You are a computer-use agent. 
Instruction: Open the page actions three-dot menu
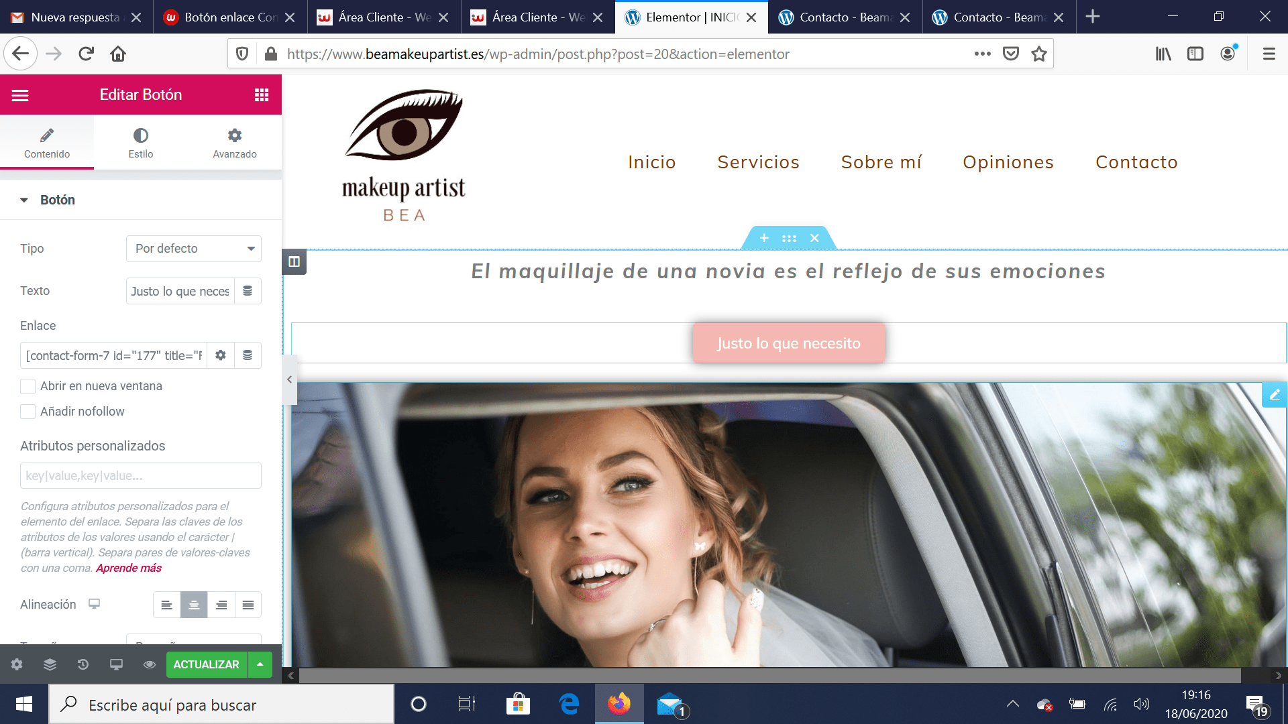[983, 54]
